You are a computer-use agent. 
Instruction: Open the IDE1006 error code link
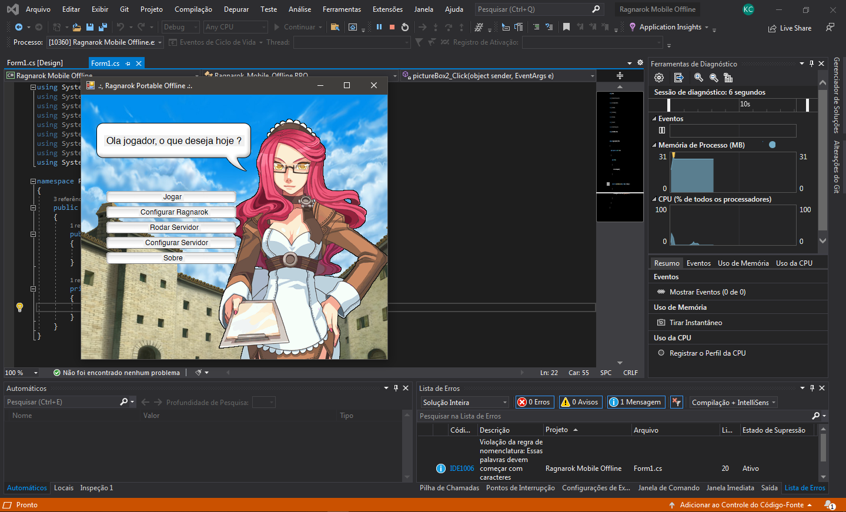pyautogui.click(x=462, y=469)
